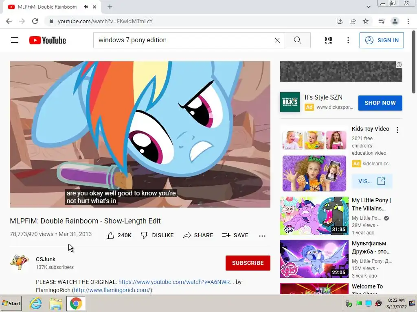
Task: Open the media controls icon in Chrome toolbar
Action: click(382, 21)
